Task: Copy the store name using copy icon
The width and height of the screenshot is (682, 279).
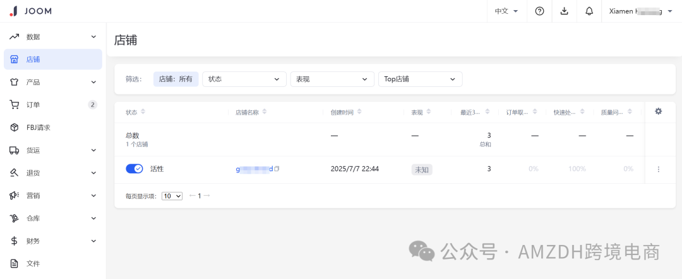Action: coord(277,169)
